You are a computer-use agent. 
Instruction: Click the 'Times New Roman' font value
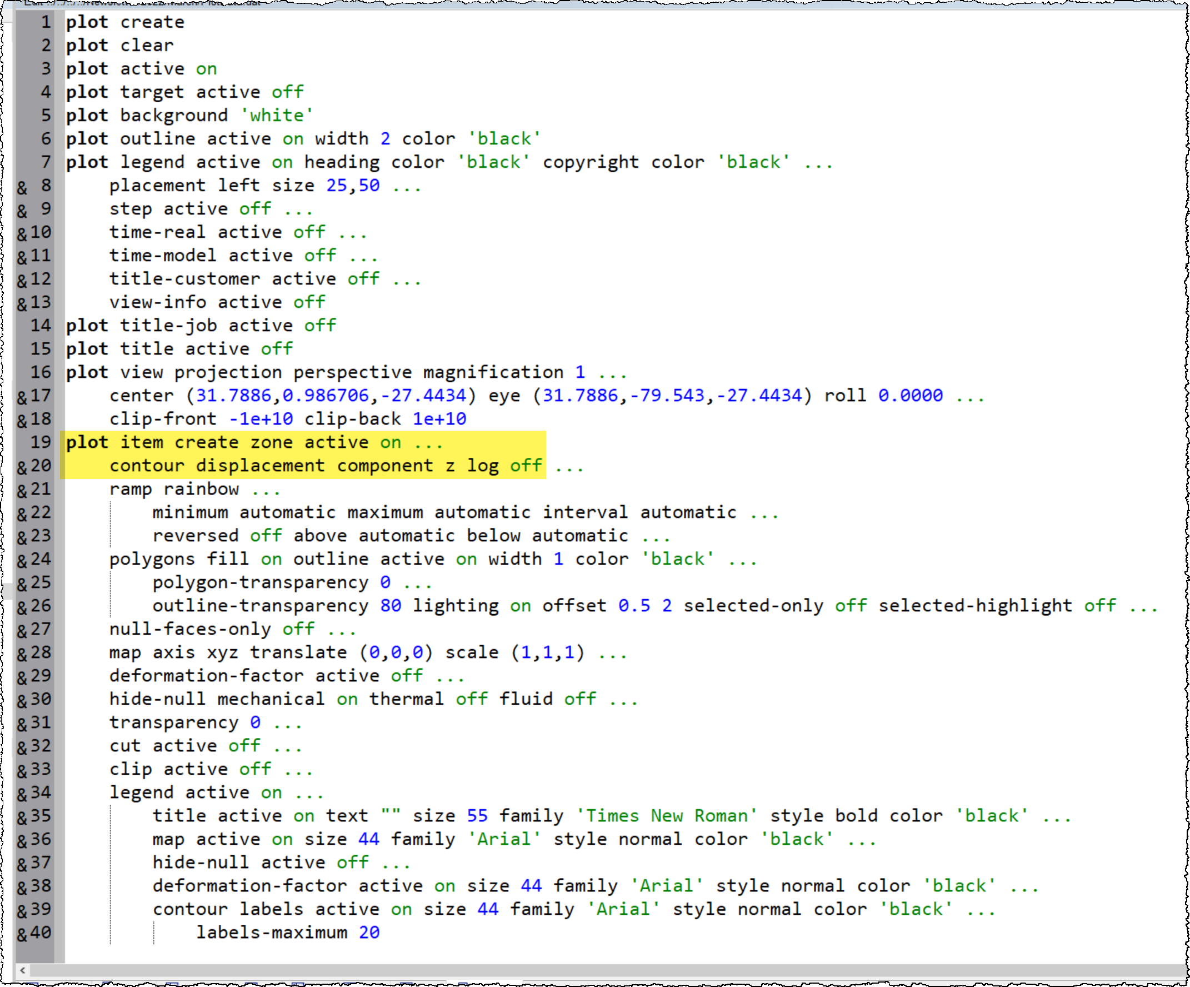(667, 815)
